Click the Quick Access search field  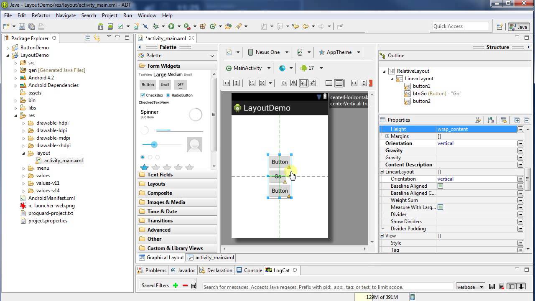point(460,26)
